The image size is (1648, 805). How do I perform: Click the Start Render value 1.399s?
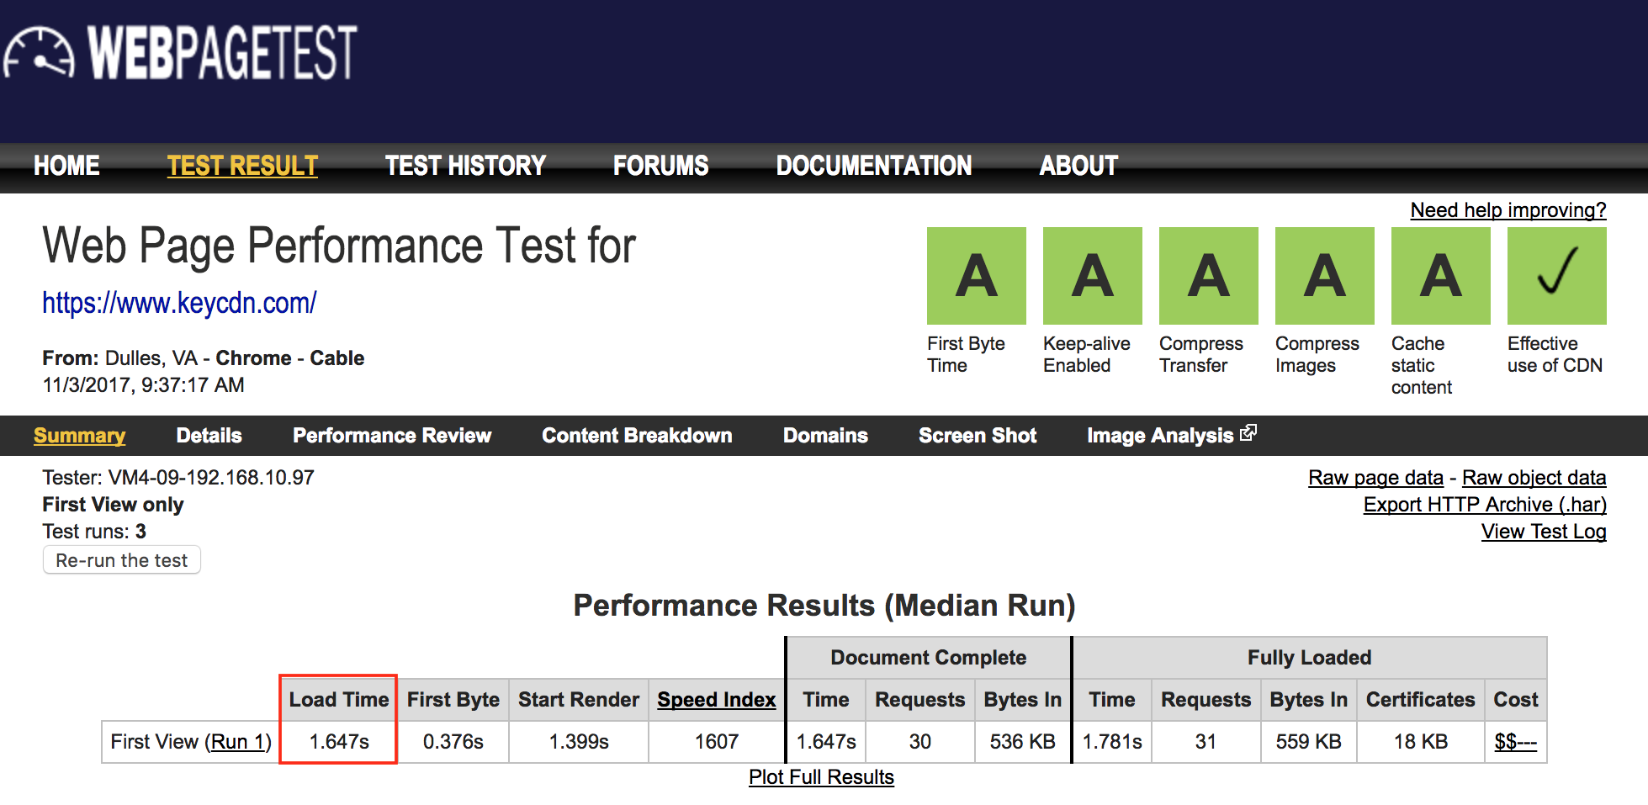click(x=579, y=742)
